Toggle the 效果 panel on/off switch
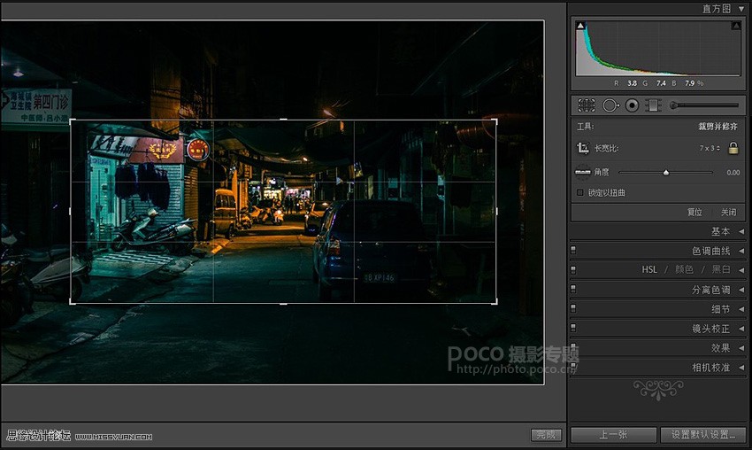The image size is (752, 450). click(x=573, y=347)
